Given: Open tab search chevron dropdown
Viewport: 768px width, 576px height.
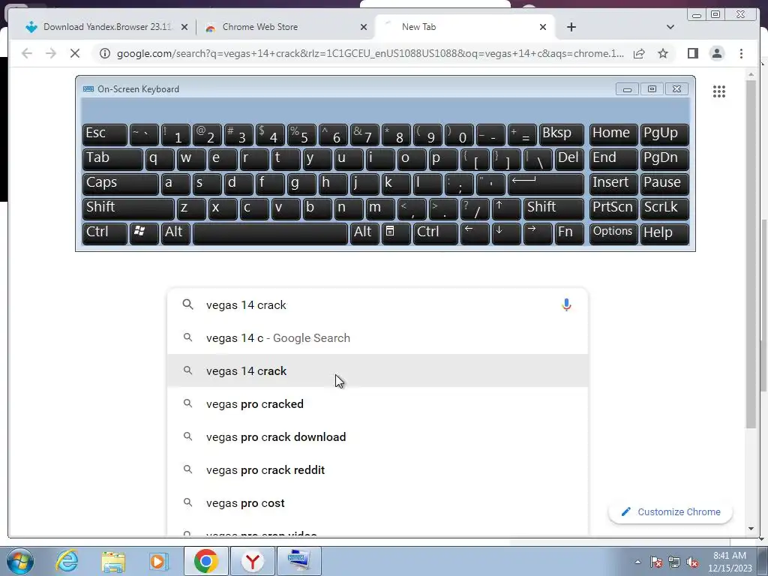Looking at the screenshot, I should (x=670, y=27).
